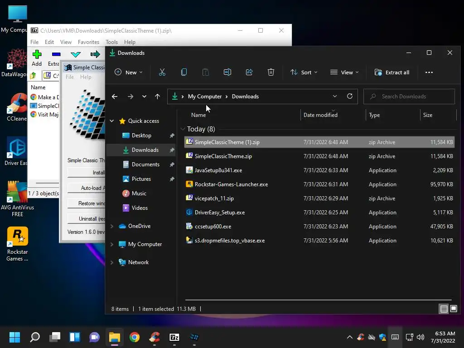This screenshot has height=348, width=464.
Task: Open File menu in 7-Zip window
Action: tap(34, 42)
